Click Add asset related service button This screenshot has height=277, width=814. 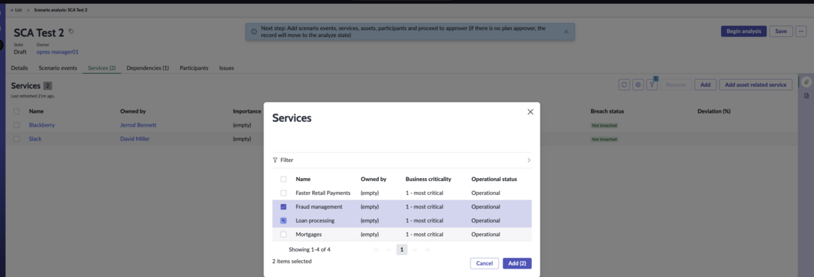coord(756,84)
